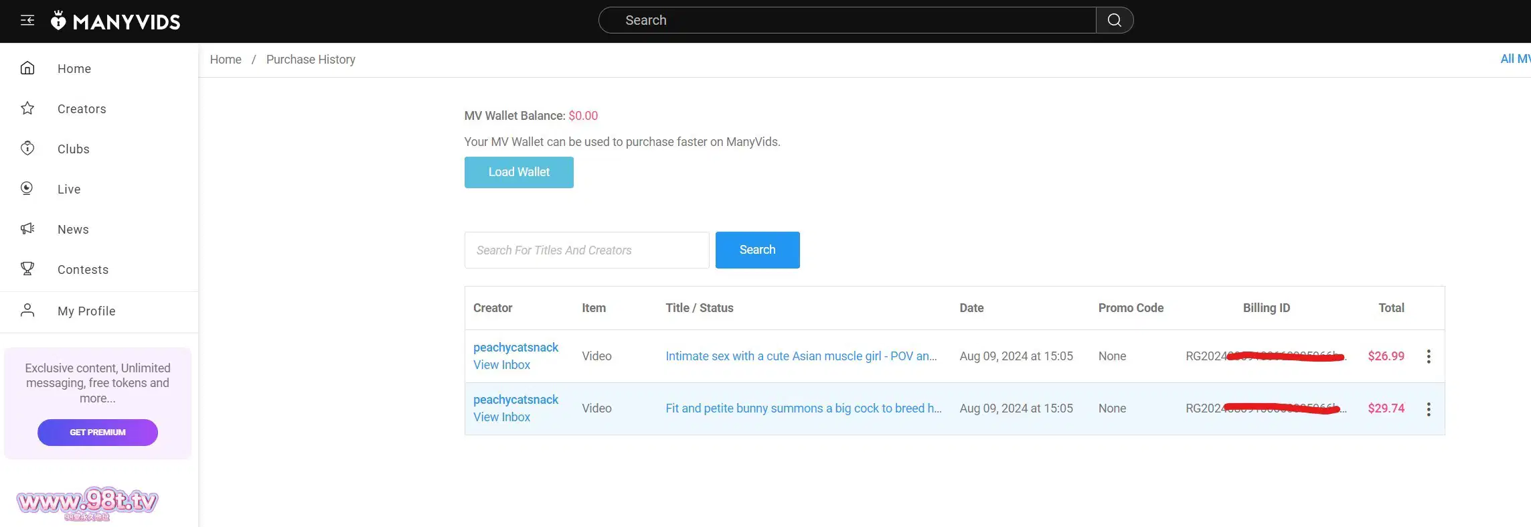Click the $0.00 wallet balance value
Image resolution: width=1531 pixels, height=527 pixels.
[x=583, y=116]
